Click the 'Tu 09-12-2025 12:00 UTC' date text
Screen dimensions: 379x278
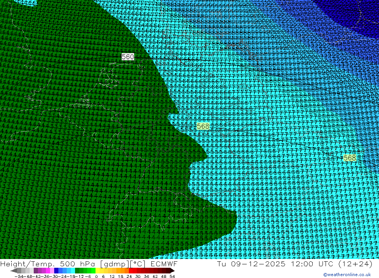tap(275, 264)
